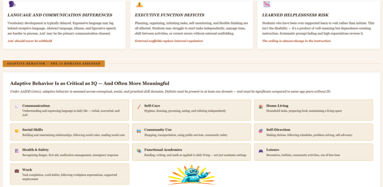Click the briefcase icon beside Work

(16, 171)
